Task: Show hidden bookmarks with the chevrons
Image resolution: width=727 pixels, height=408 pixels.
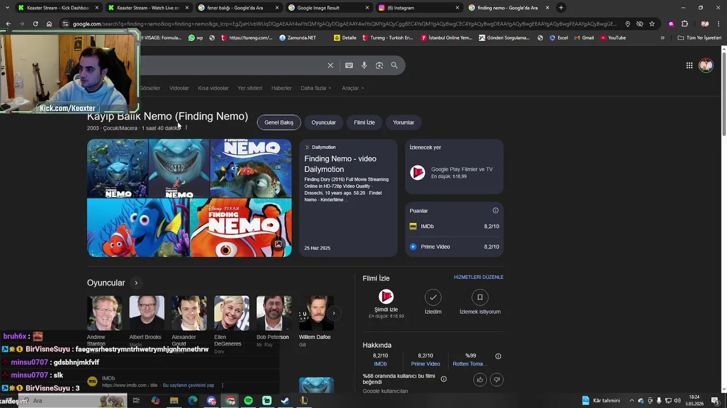Action: [x=662, y=38]
